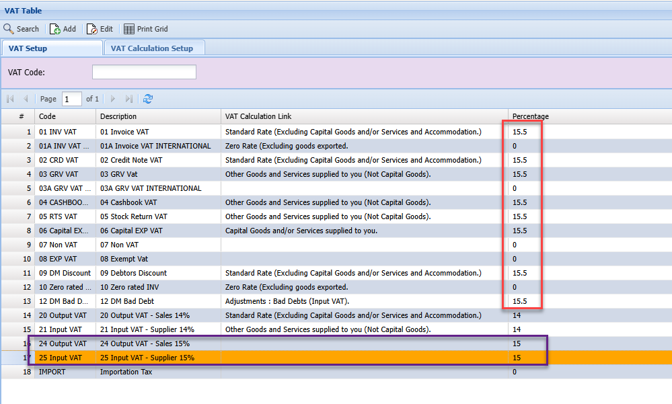The image size is (672, 404).
Task: Click the Search magnifier icon in toolbar
Action: pyautogui.click(x=9, y=29)
